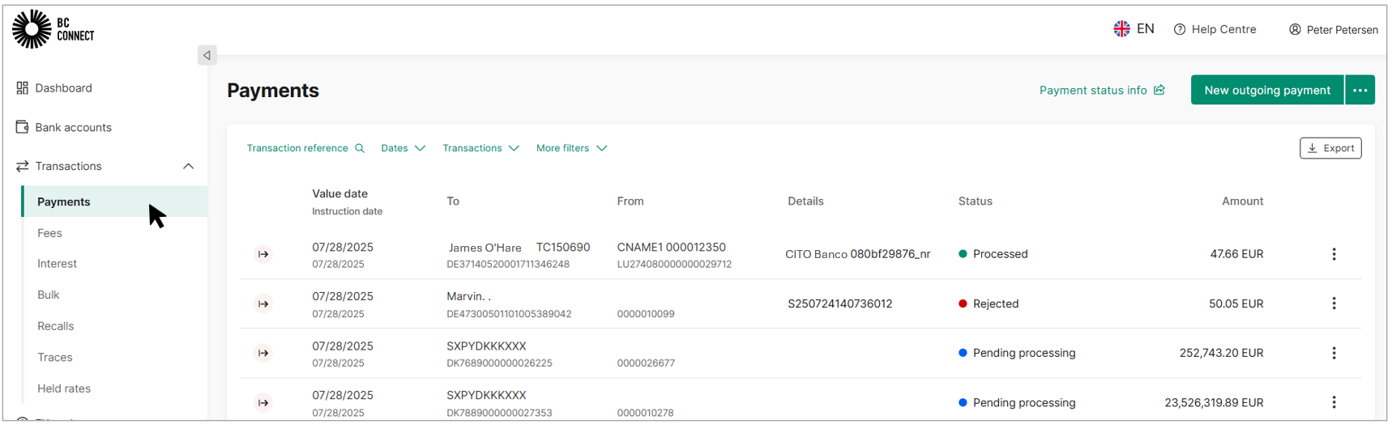Click the Amount column header
This screenshot has width=1392, height=424.
click(1242, 201)
